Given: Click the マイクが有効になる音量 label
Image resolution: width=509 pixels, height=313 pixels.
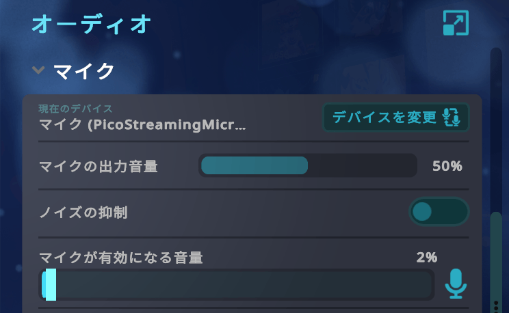Looking at the screenshot, I should click(121, 258).
